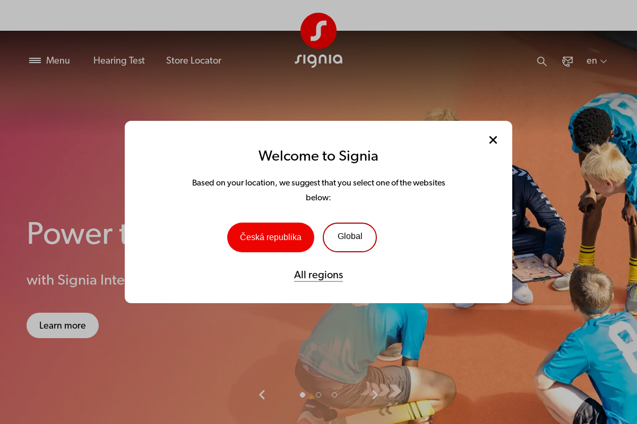Open the Hearing Test menu item
This screenshot has height=424, width=637.
[119, 60]
